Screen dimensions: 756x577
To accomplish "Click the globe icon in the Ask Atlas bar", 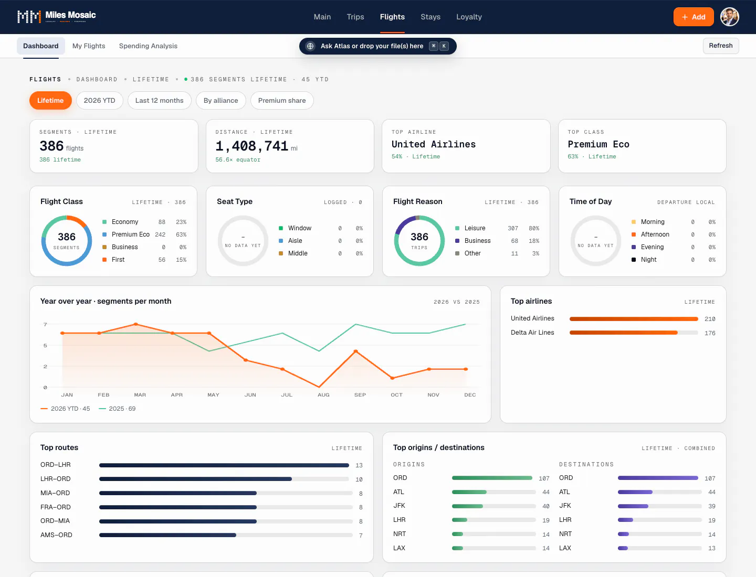I will (310, 46).
